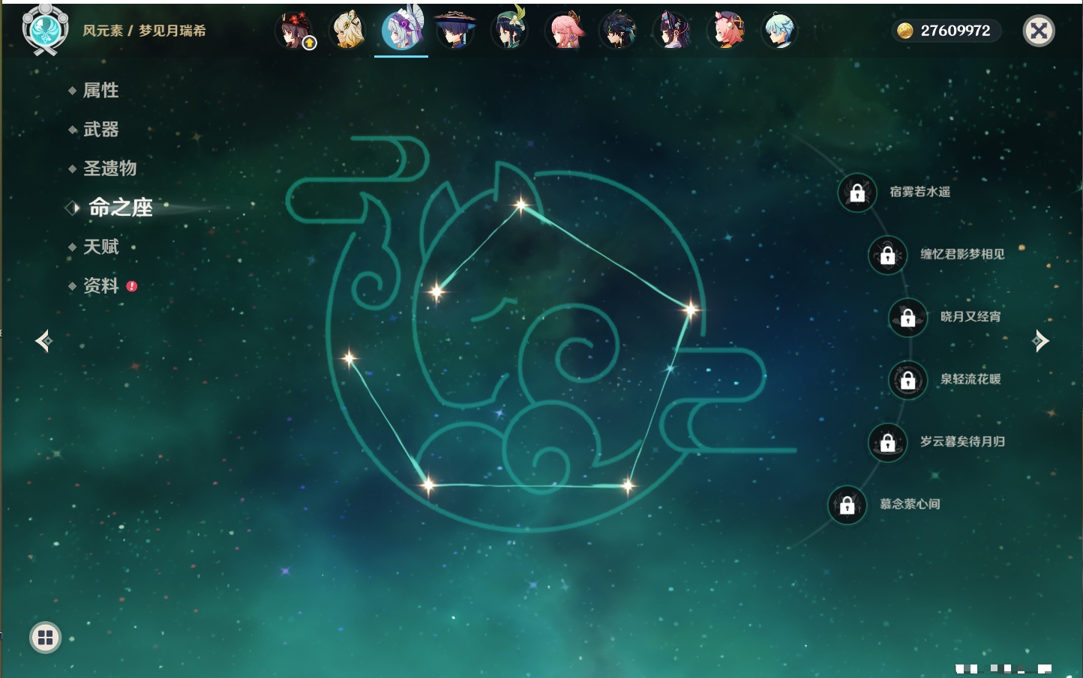Click the 岁云暮矣待月归 constellation name
The height and width of the screenshot is (678, 1083).
pos(962,441)
